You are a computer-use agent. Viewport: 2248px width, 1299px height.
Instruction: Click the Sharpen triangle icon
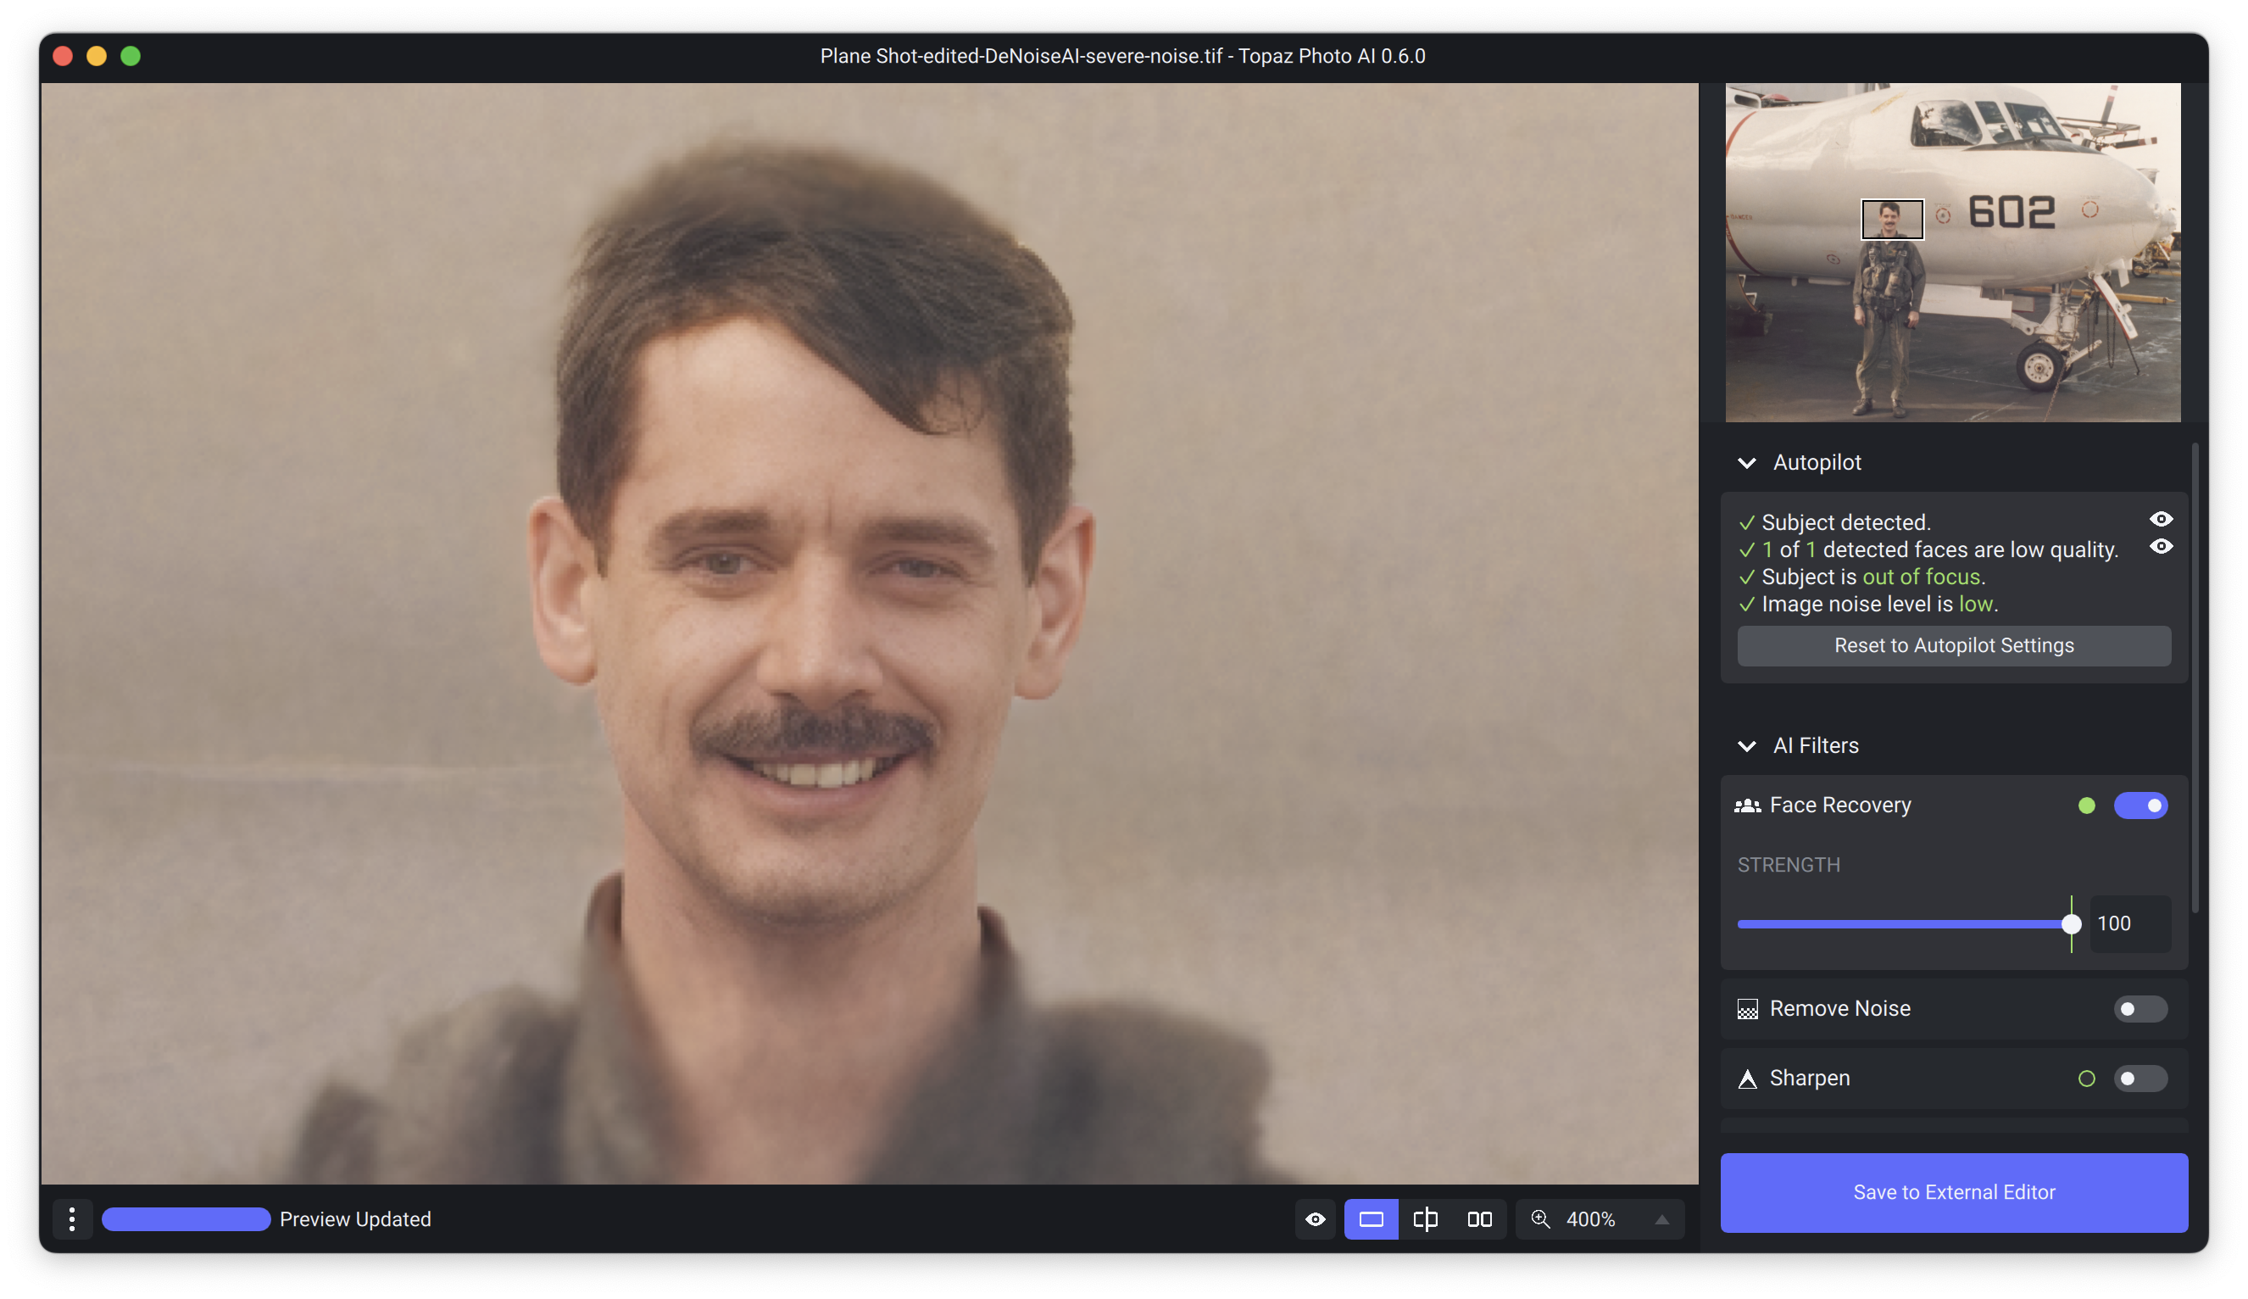[x=1747, y=1079]
